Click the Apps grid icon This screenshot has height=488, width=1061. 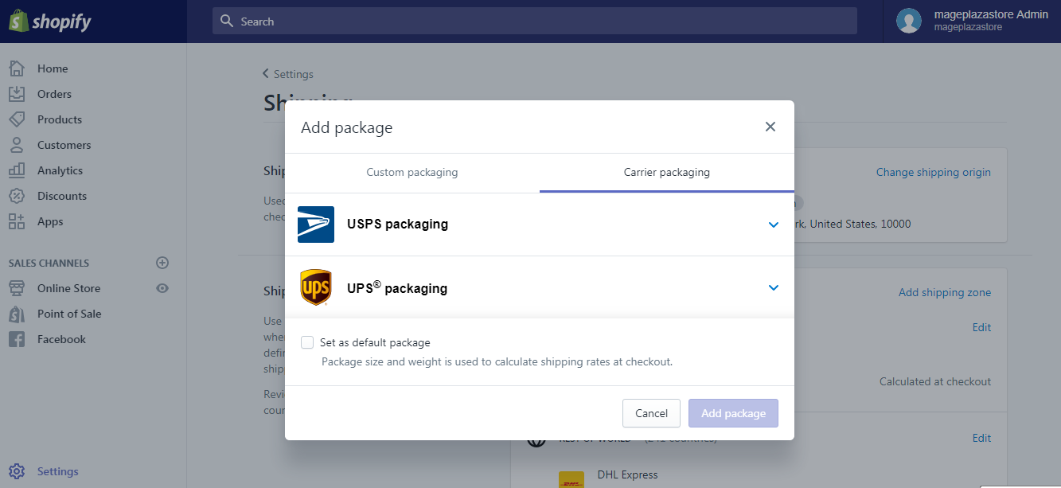pos(17,221)
